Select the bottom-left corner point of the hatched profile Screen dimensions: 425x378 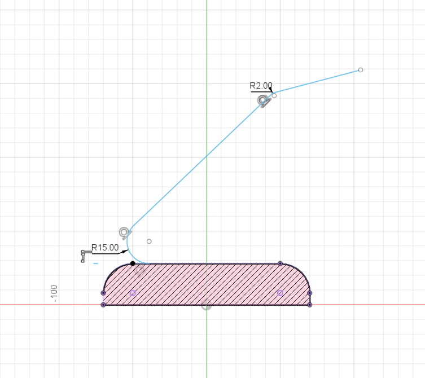coord(103,305)
